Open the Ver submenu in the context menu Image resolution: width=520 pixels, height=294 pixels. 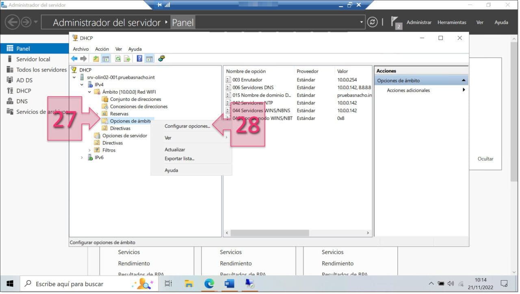click(x=191, y=138)
